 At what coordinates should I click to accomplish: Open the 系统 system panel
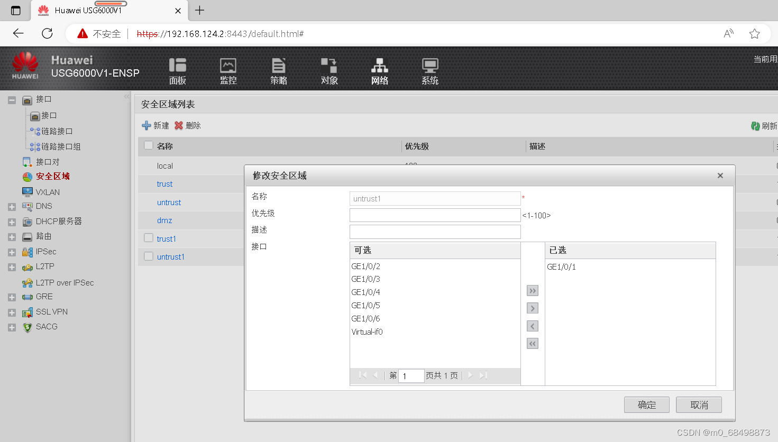429,71
